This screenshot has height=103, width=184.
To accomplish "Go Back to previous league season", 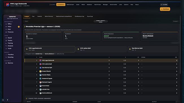I will point(26,21).
